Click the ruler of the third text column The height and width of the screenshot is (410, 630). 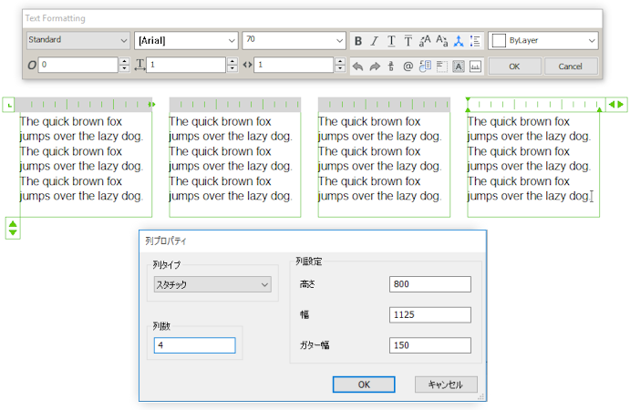384,105
